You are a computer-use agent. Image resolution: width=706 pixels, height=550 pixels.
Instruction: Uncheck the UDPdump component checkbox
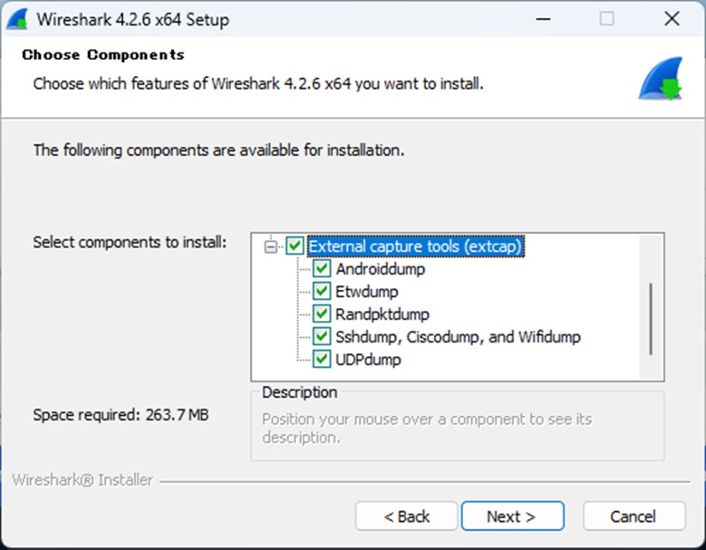click(x=322, y=360)
